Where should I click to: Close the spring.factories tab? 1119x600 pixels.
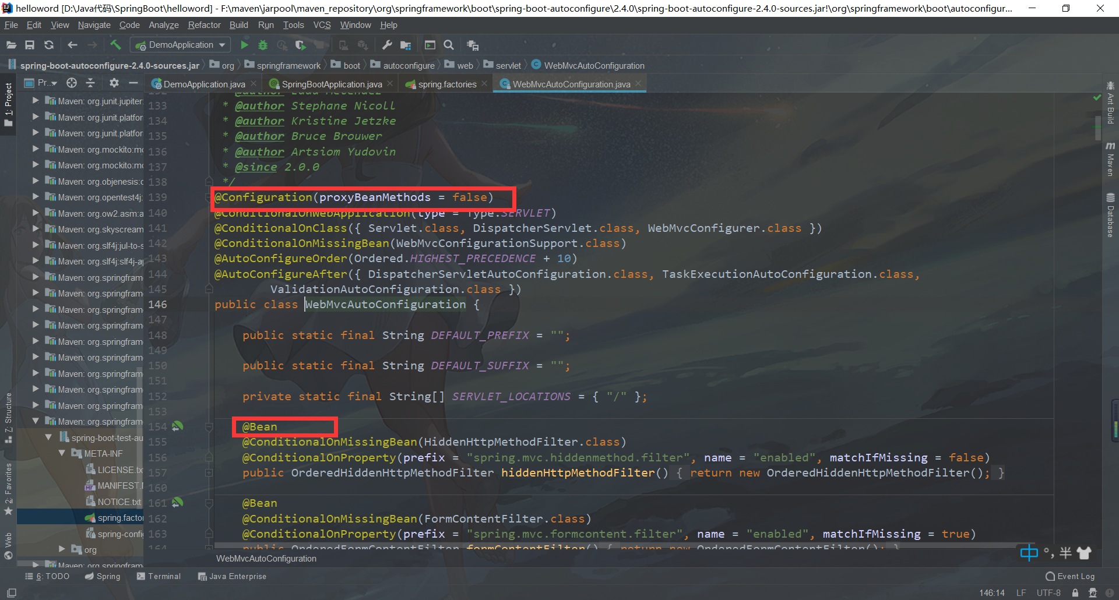pos(484,84)
